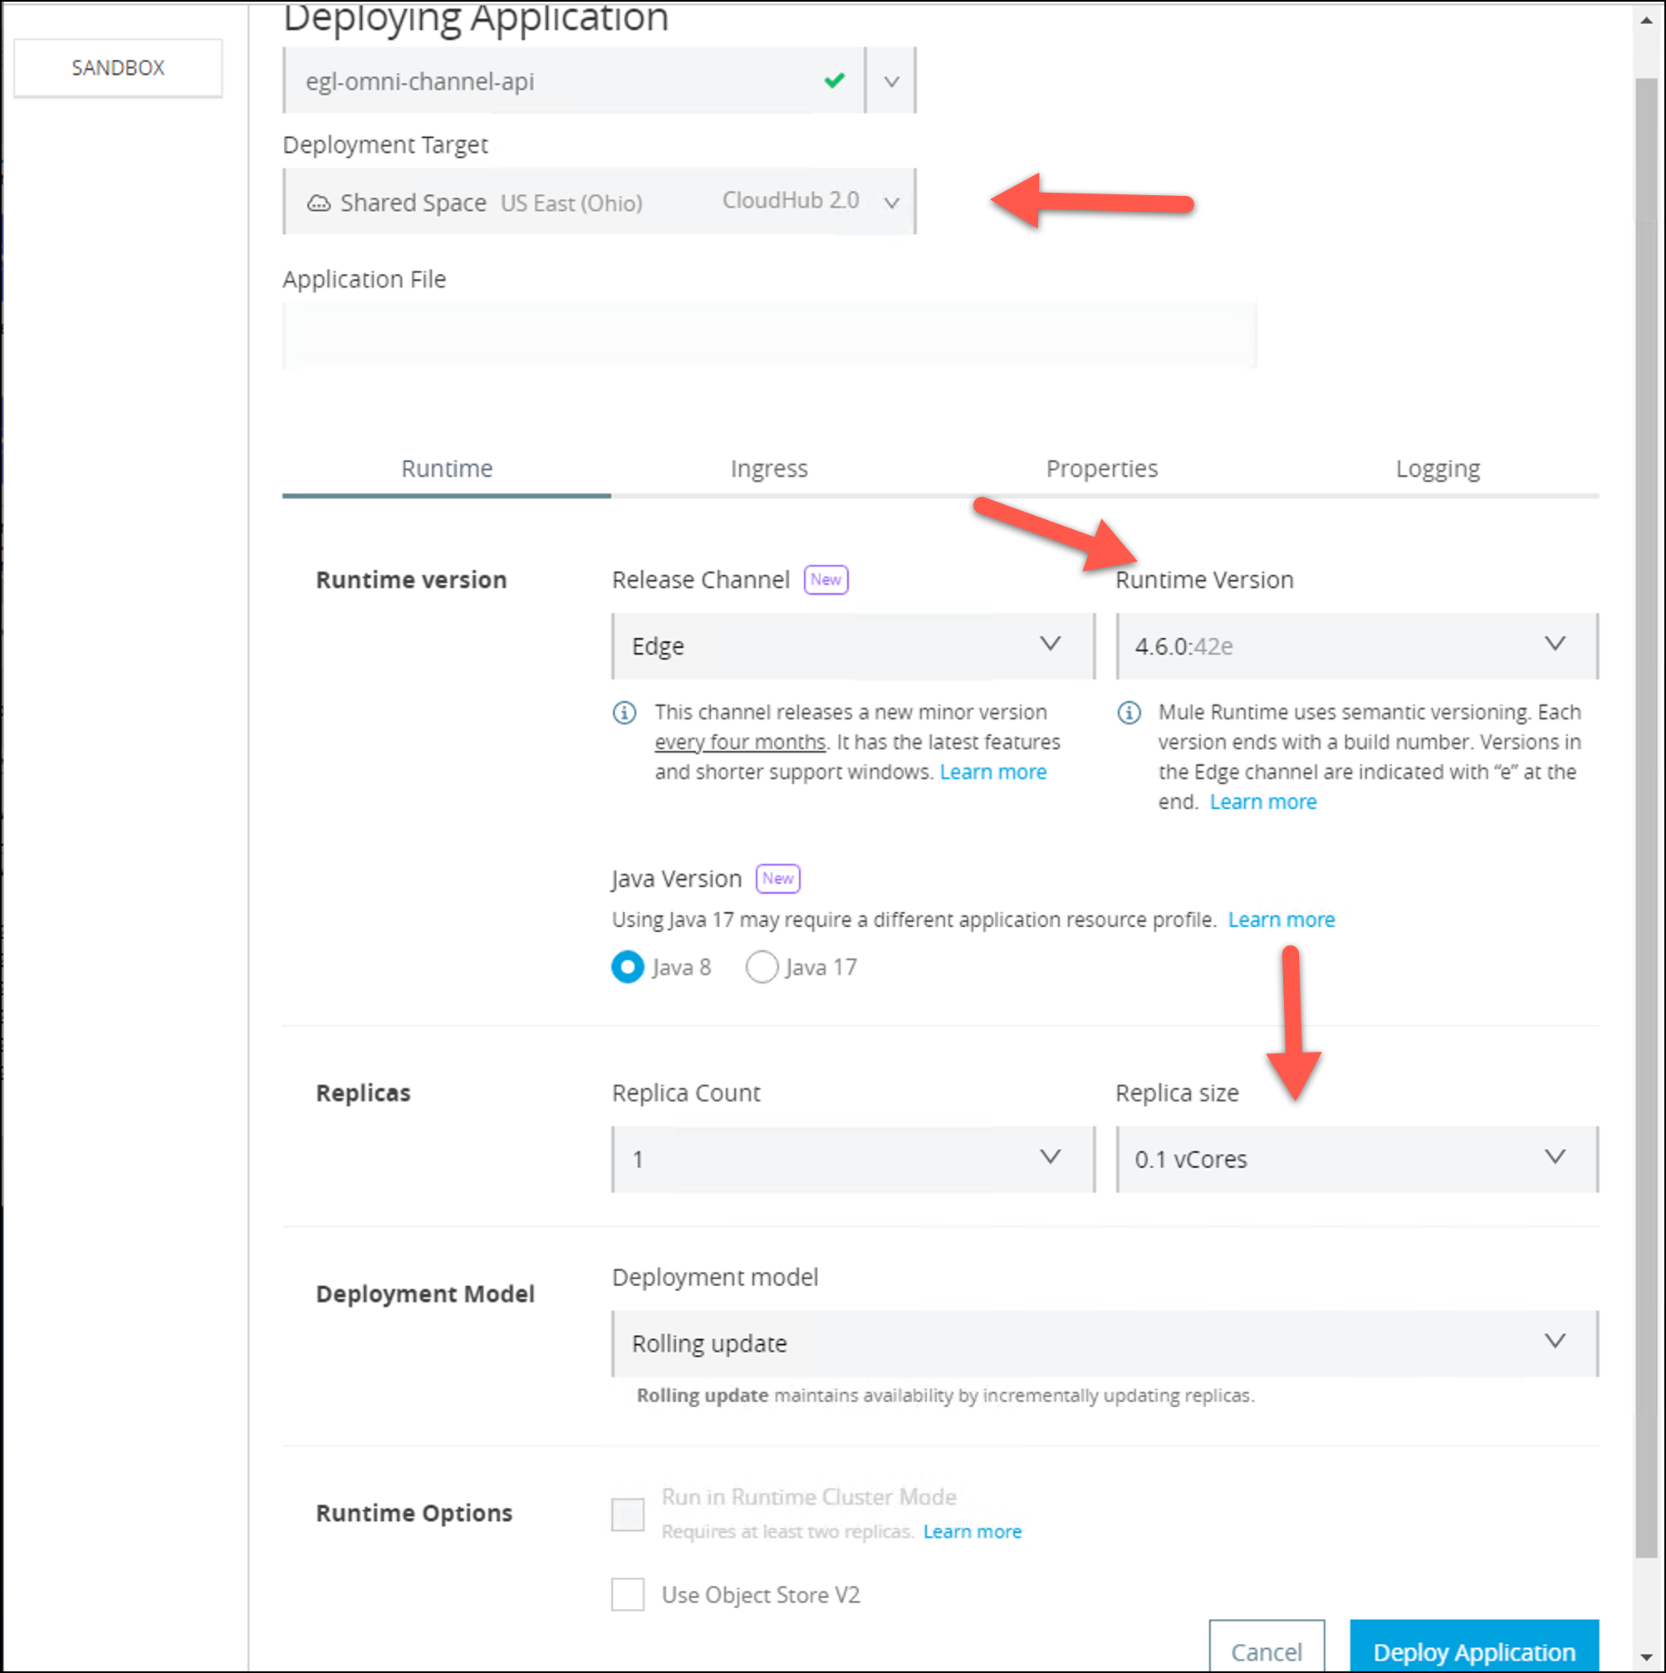Image resolution: width=1666 pixels, height=1673 pixels.
Task: Open the Rolling update deployment model dropdown
Action: pos(1556,1343)
